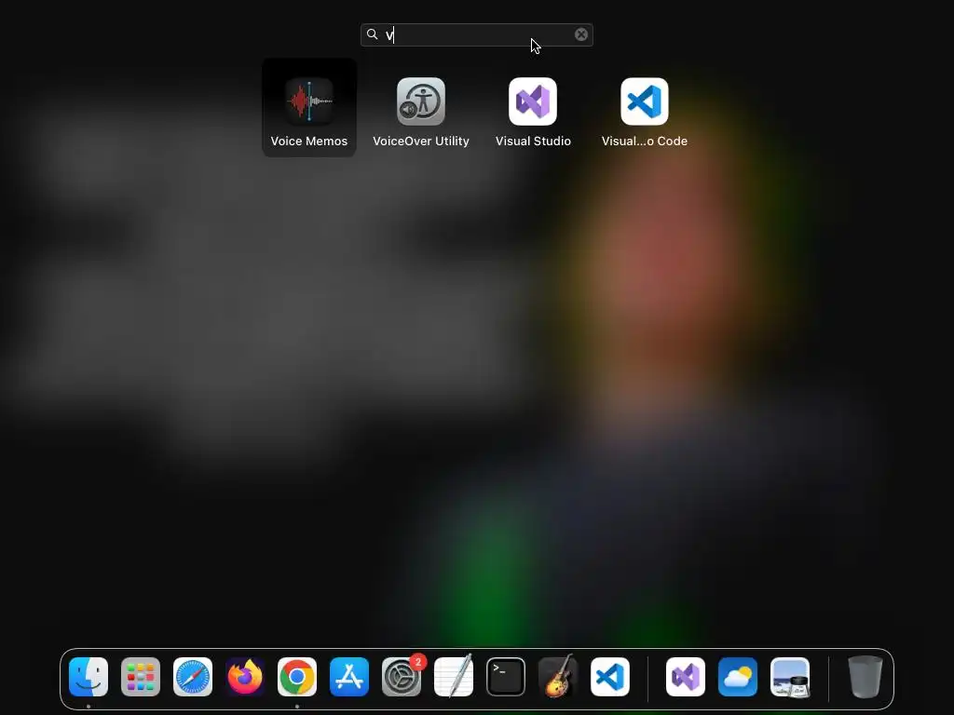Open the Weather app from the Dock

click(x=738, y=677)
